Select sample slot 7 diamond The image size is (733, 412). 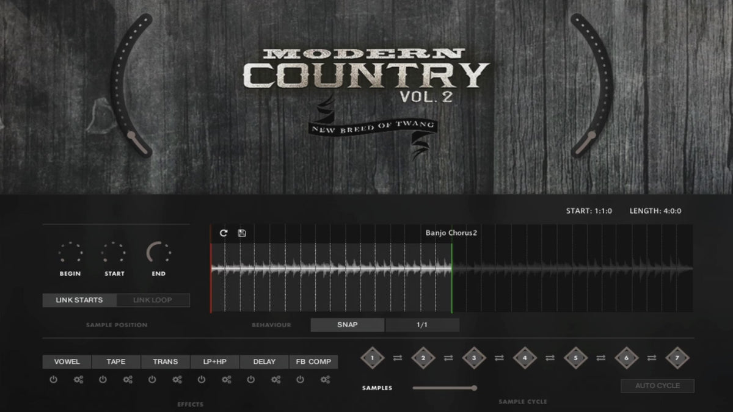pos(677,358)
